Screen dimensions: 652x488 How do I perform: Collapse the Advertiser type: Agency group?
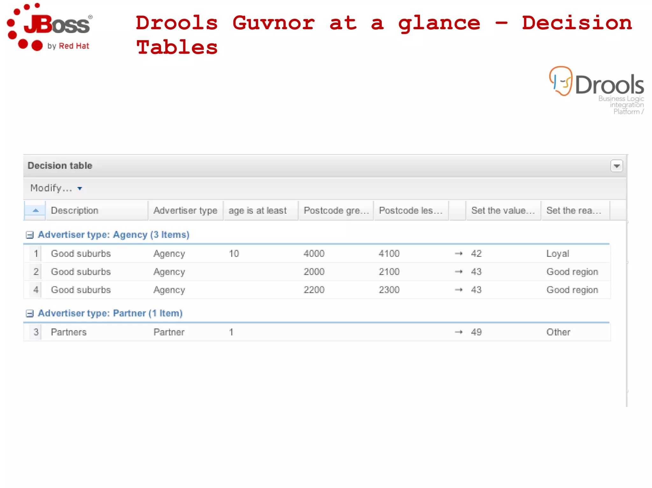click(x=30, y=235)
